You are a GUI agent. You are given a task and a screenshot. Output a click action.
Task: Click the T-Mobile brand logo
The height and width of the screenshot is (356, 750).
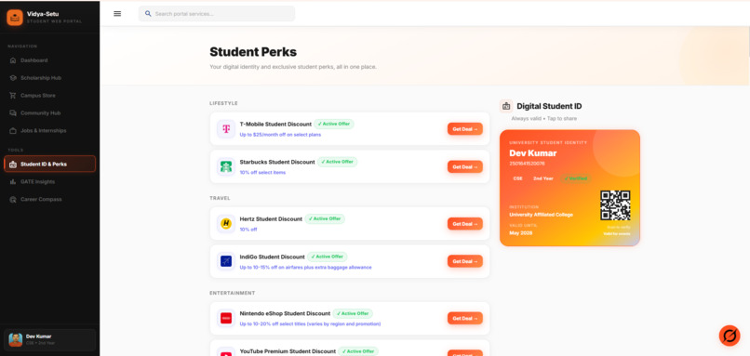[226, 129]
